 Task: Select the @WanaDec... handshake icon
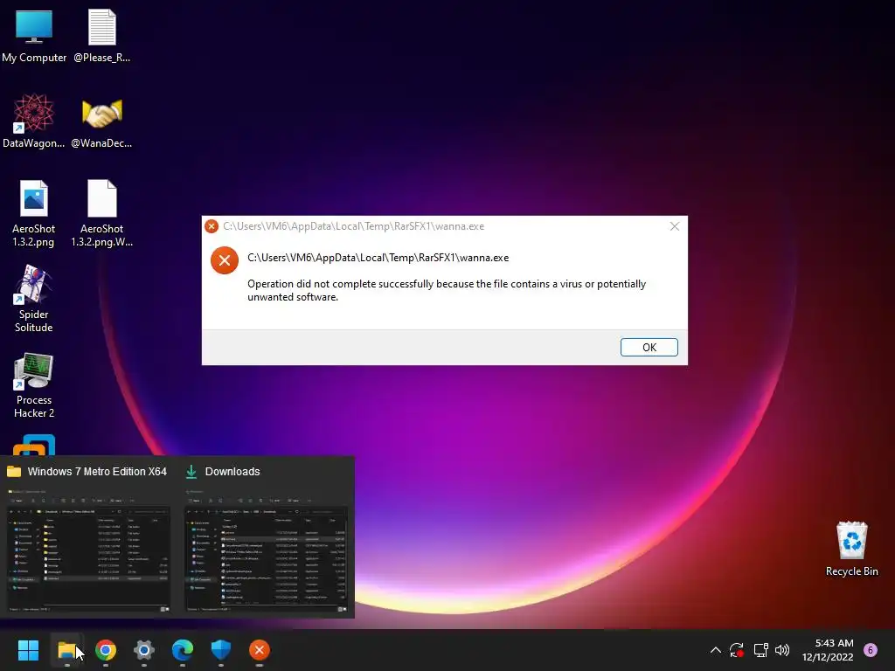pyautogui.click(x=101, y=121)
